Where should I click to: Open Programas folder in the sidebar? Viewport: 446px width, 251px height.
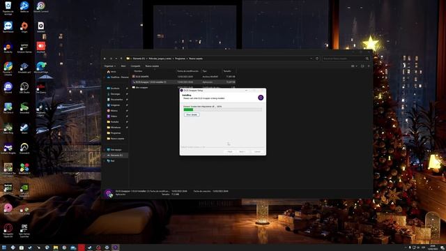116,133
